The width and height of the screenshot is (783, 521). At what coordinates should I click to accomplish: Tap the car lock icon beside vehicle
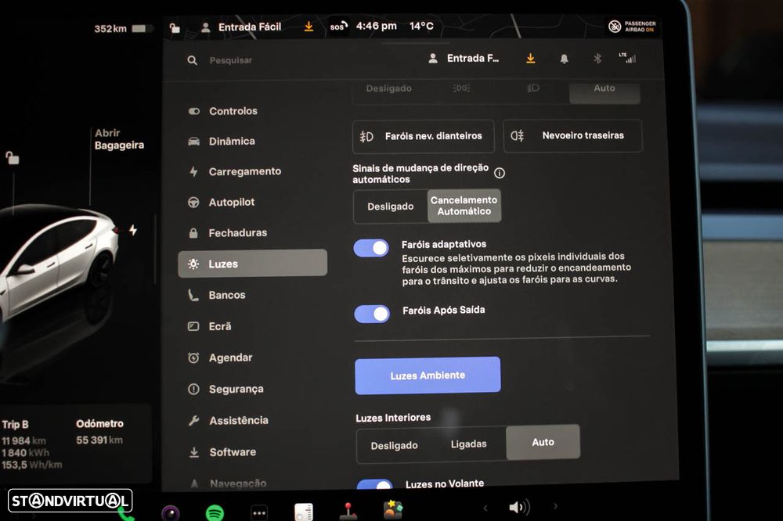13,158
